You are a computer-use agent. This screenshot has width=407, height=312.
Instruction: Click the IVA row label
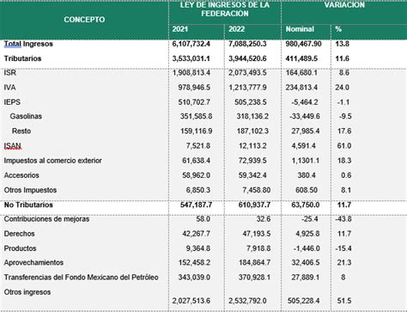pos(9,88)
